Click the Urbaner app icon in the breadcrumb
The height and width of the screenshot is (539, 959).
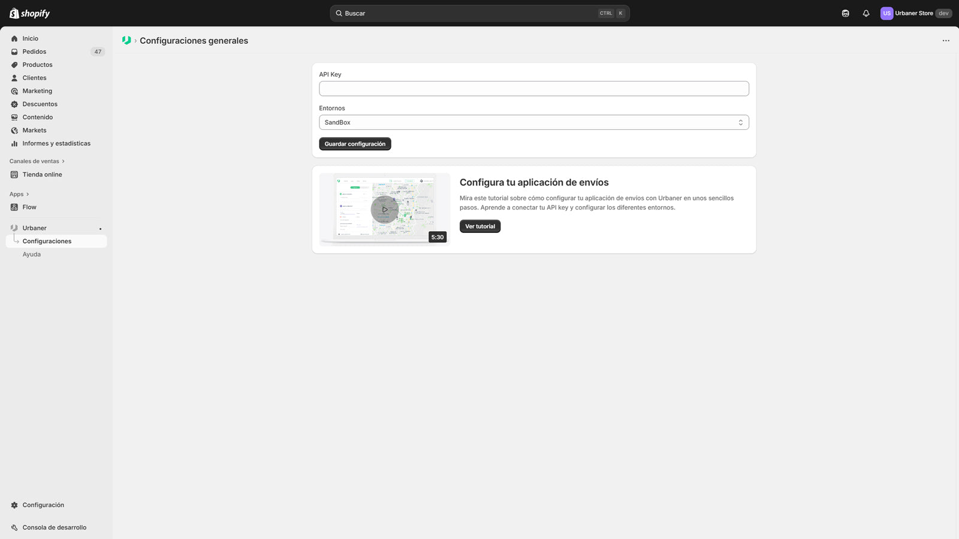(126, 40)
